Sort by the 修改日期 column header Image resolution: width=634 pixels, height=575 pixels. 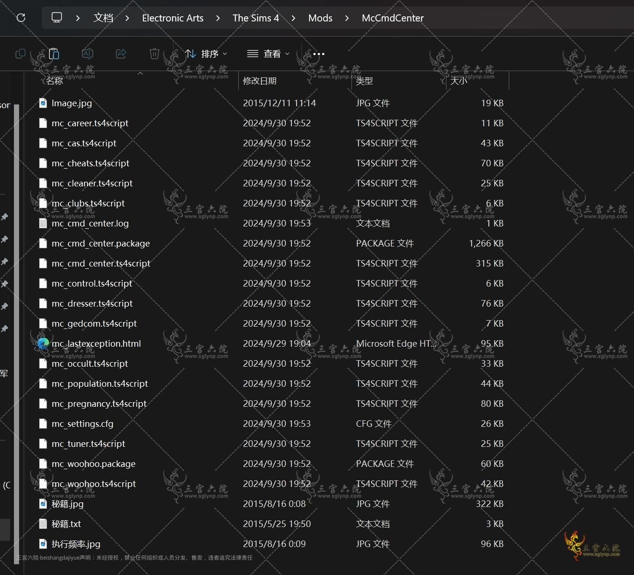(x=260, y=81)
